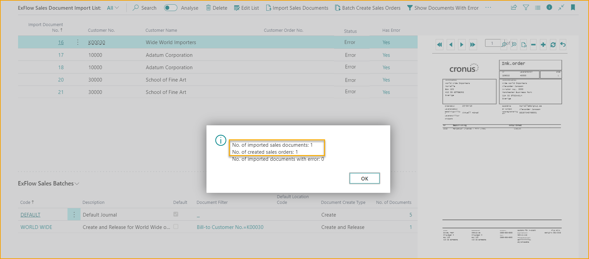Click Import Sales Documents action
The height and width of the screenshot is (259, 589).
click(297, 8)
